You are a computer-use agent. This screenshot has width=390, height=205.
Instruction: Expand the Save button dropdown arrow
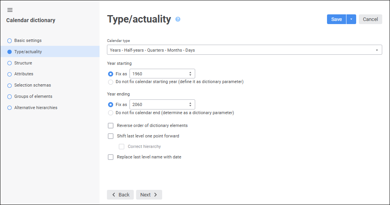[351, 19]
